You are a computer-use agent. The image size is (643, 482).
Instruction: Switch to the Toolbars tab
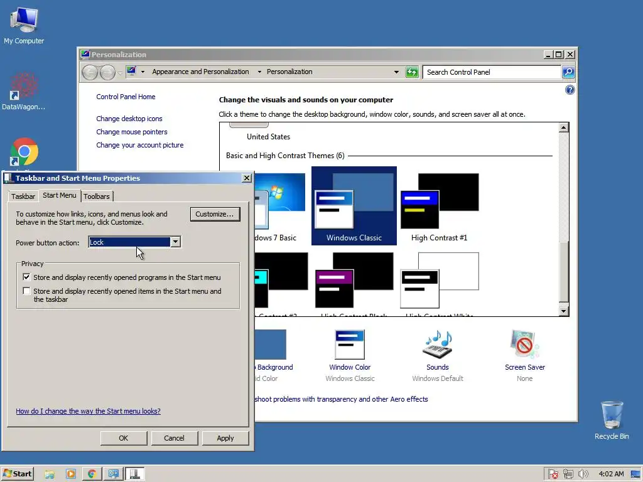[x=97, y=196]
